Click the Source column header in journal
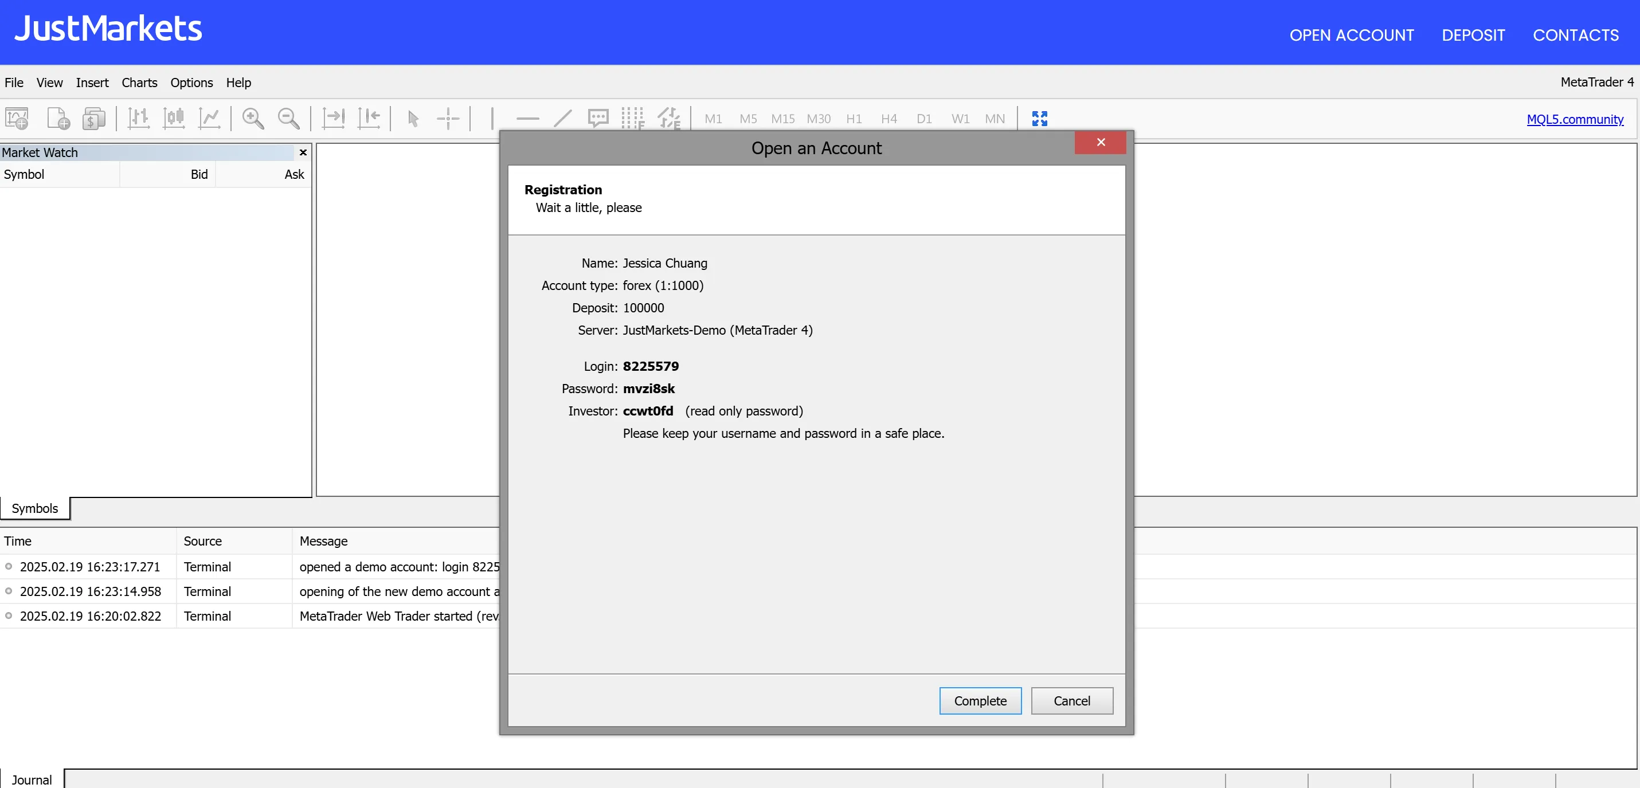Viewport: 1640px width, 788px height. pyautogui.click(x=234, y=540)
